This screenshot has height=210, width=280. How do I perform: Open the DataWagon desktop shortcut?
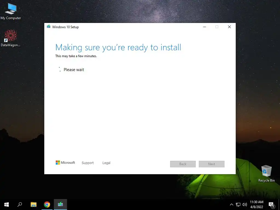pos(11,38)
